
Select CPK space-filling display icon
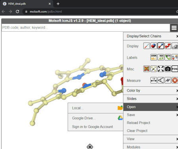coord(153,46)
